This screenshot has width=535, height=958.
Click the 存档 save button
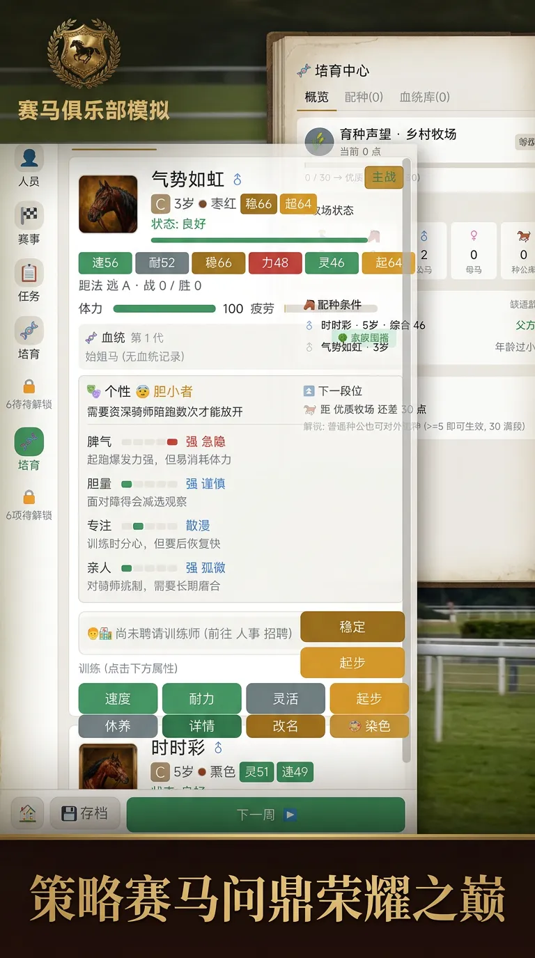coord(85,813)
